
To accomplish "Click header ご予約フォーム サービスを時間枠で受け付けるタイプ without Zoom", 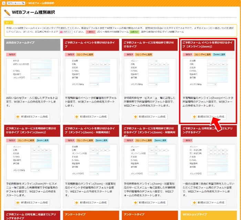I will point(150,45).
